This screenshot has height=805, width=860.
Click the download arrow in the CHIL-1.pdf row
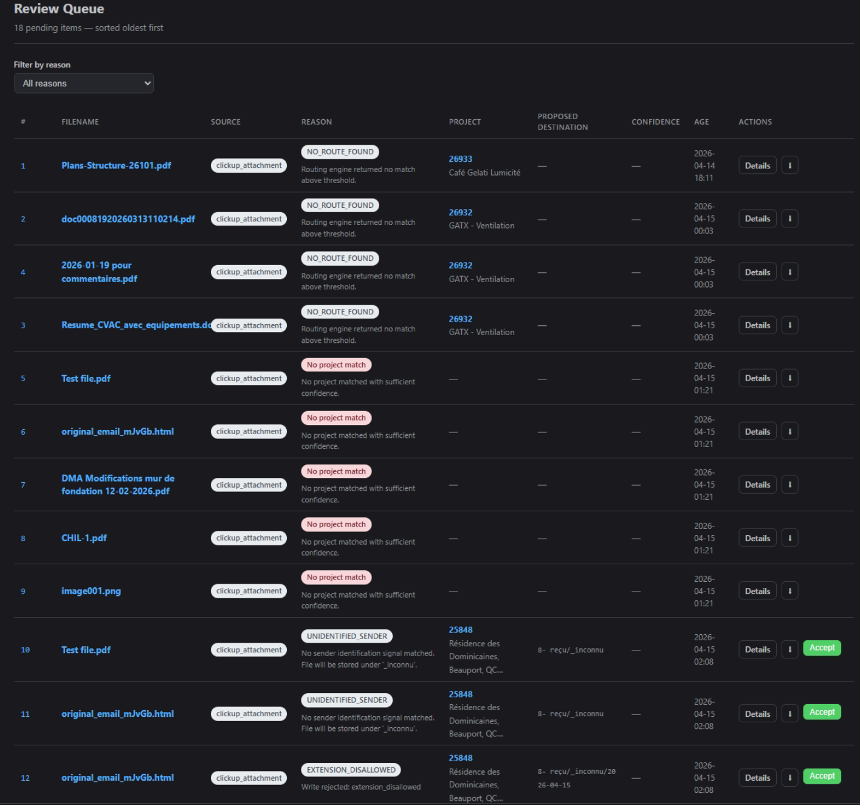point(789,538)
